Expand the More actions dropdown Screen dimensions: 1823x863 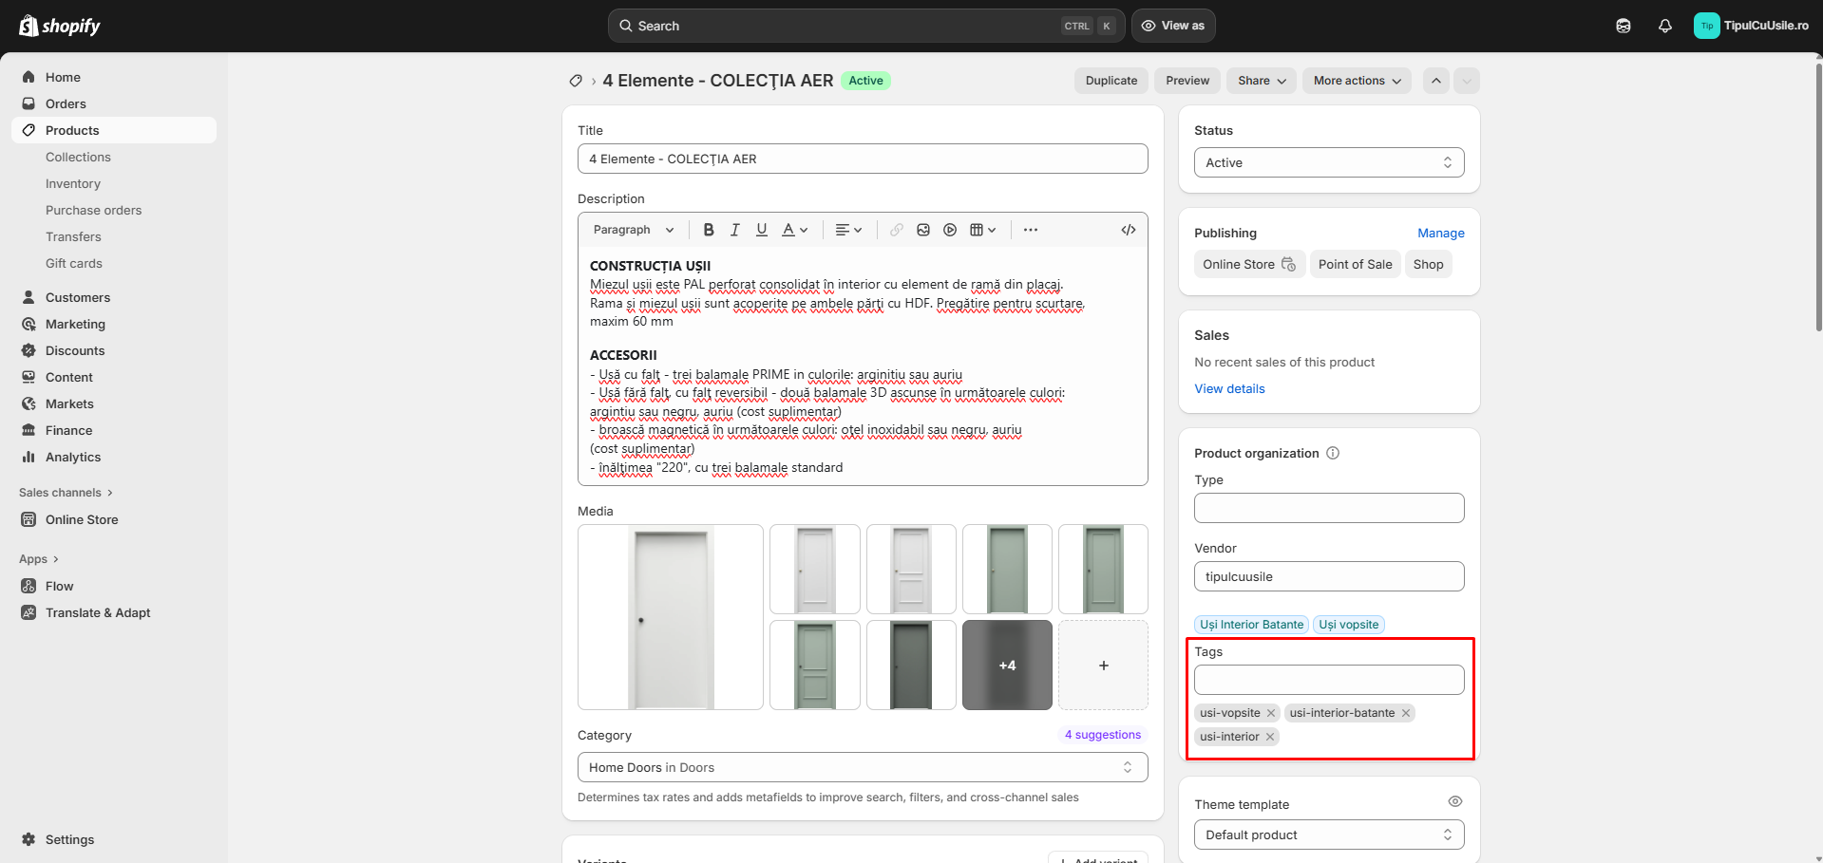coord(1356,81)
